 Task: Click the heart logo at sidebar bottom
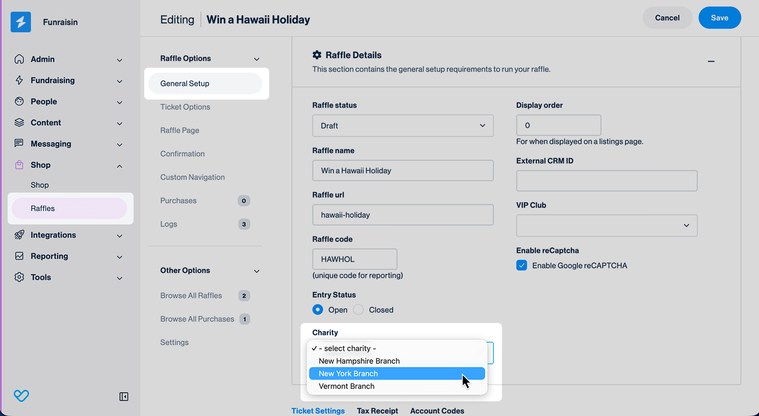(x=21, y=396)
